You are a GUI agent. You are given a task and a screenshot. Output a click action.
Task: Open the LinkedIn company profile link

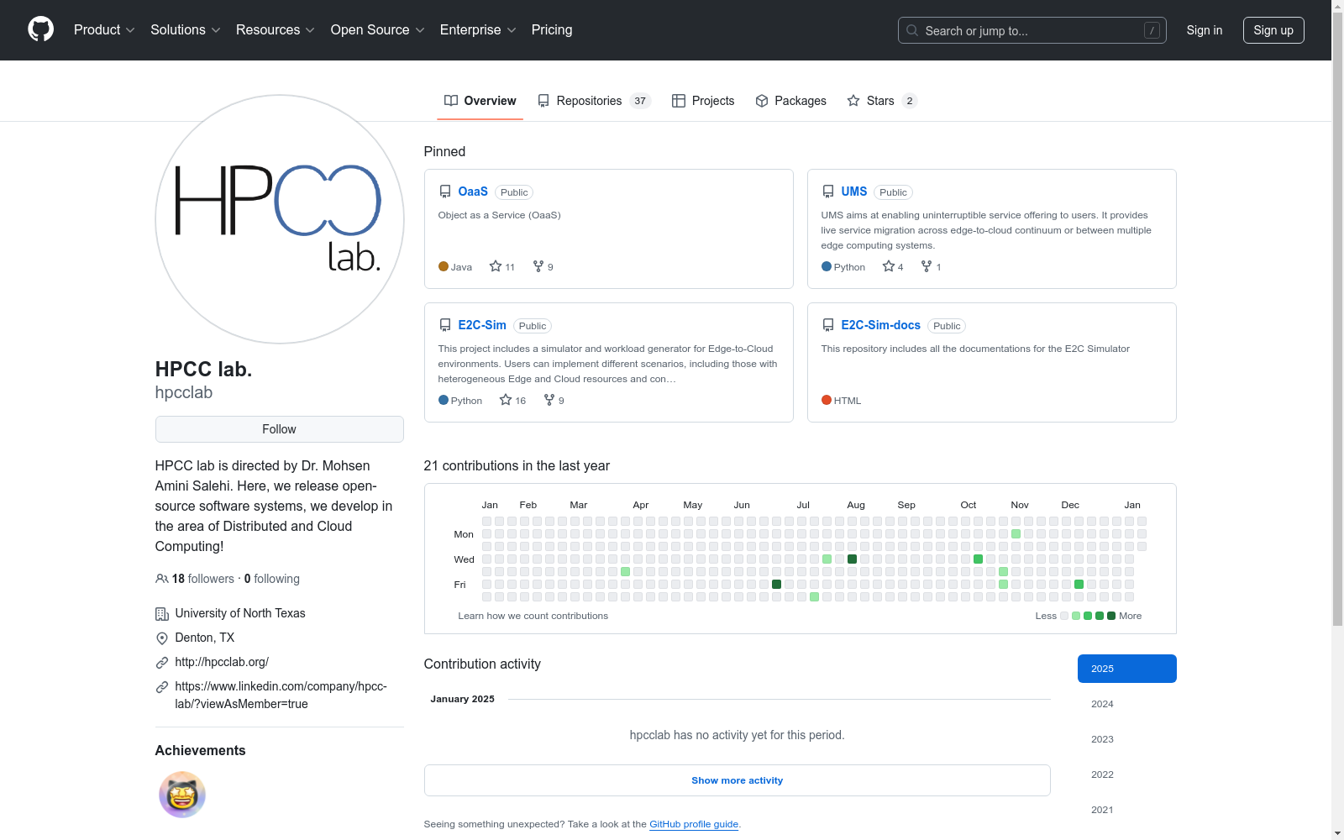281,696
